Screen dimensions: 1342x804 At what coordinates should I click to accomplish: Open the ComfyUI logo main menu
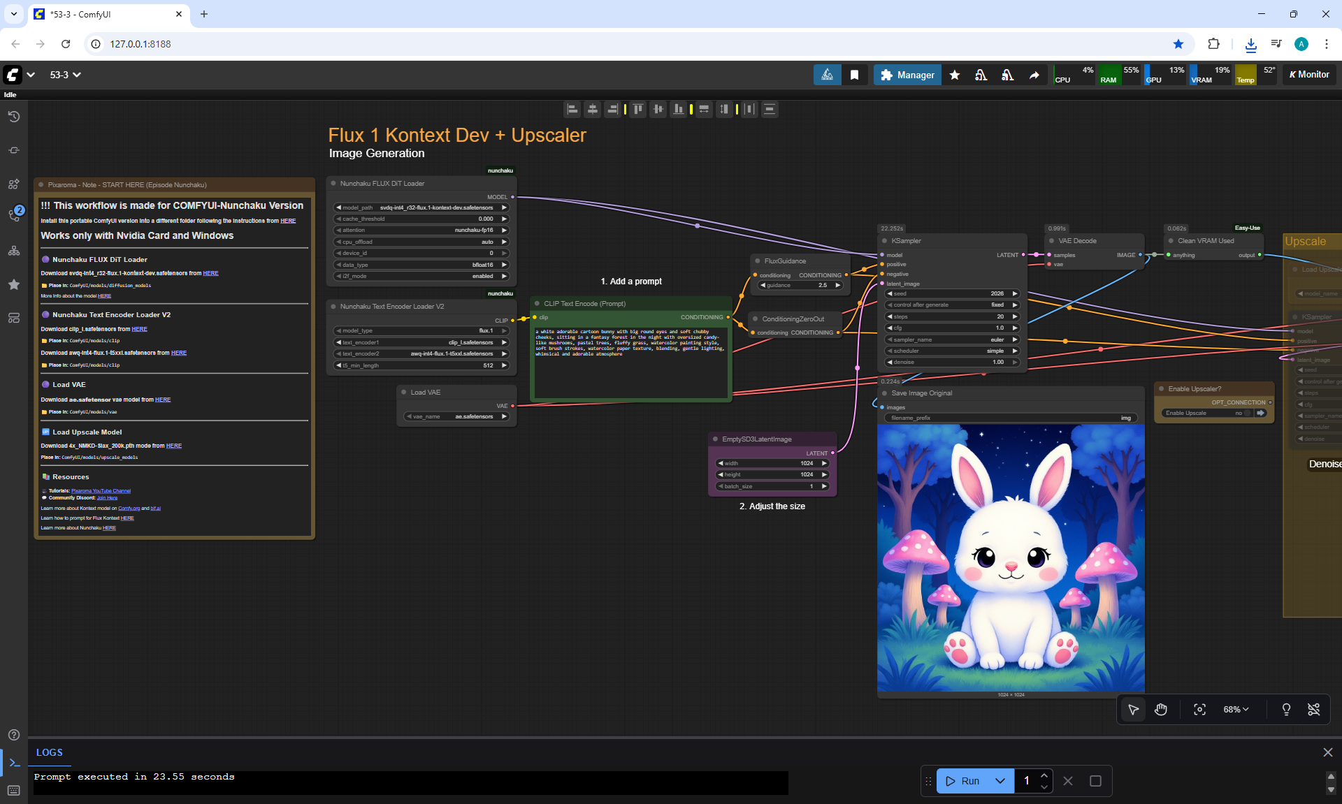13,75
